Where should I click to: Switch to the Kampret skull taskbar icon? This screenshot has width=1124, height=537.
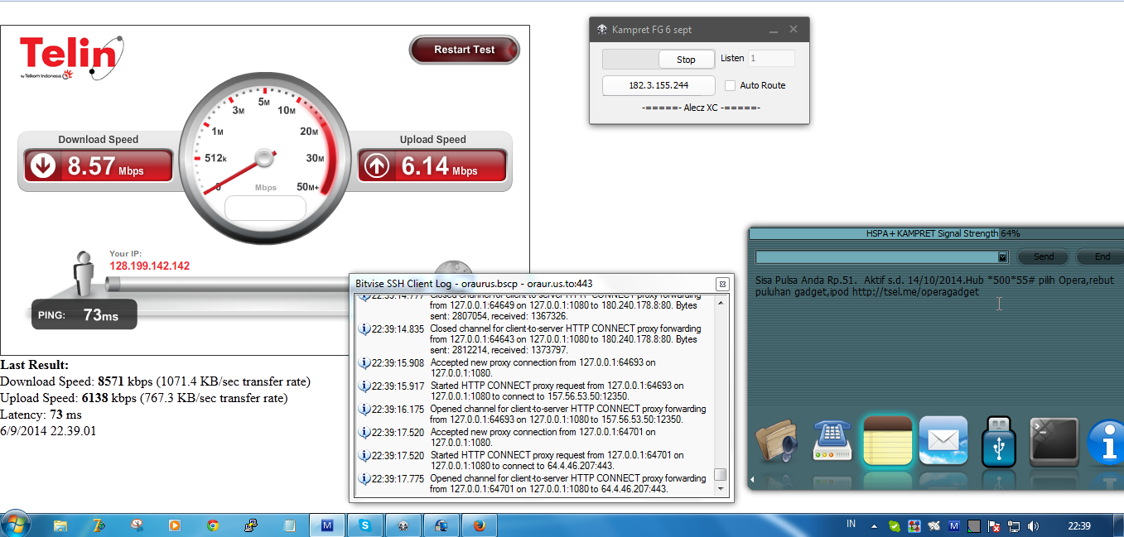pyautogui.click(x=403, y=525)
